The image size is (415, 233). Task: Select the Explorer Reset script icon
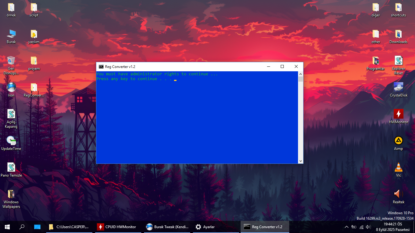(398, 65)
